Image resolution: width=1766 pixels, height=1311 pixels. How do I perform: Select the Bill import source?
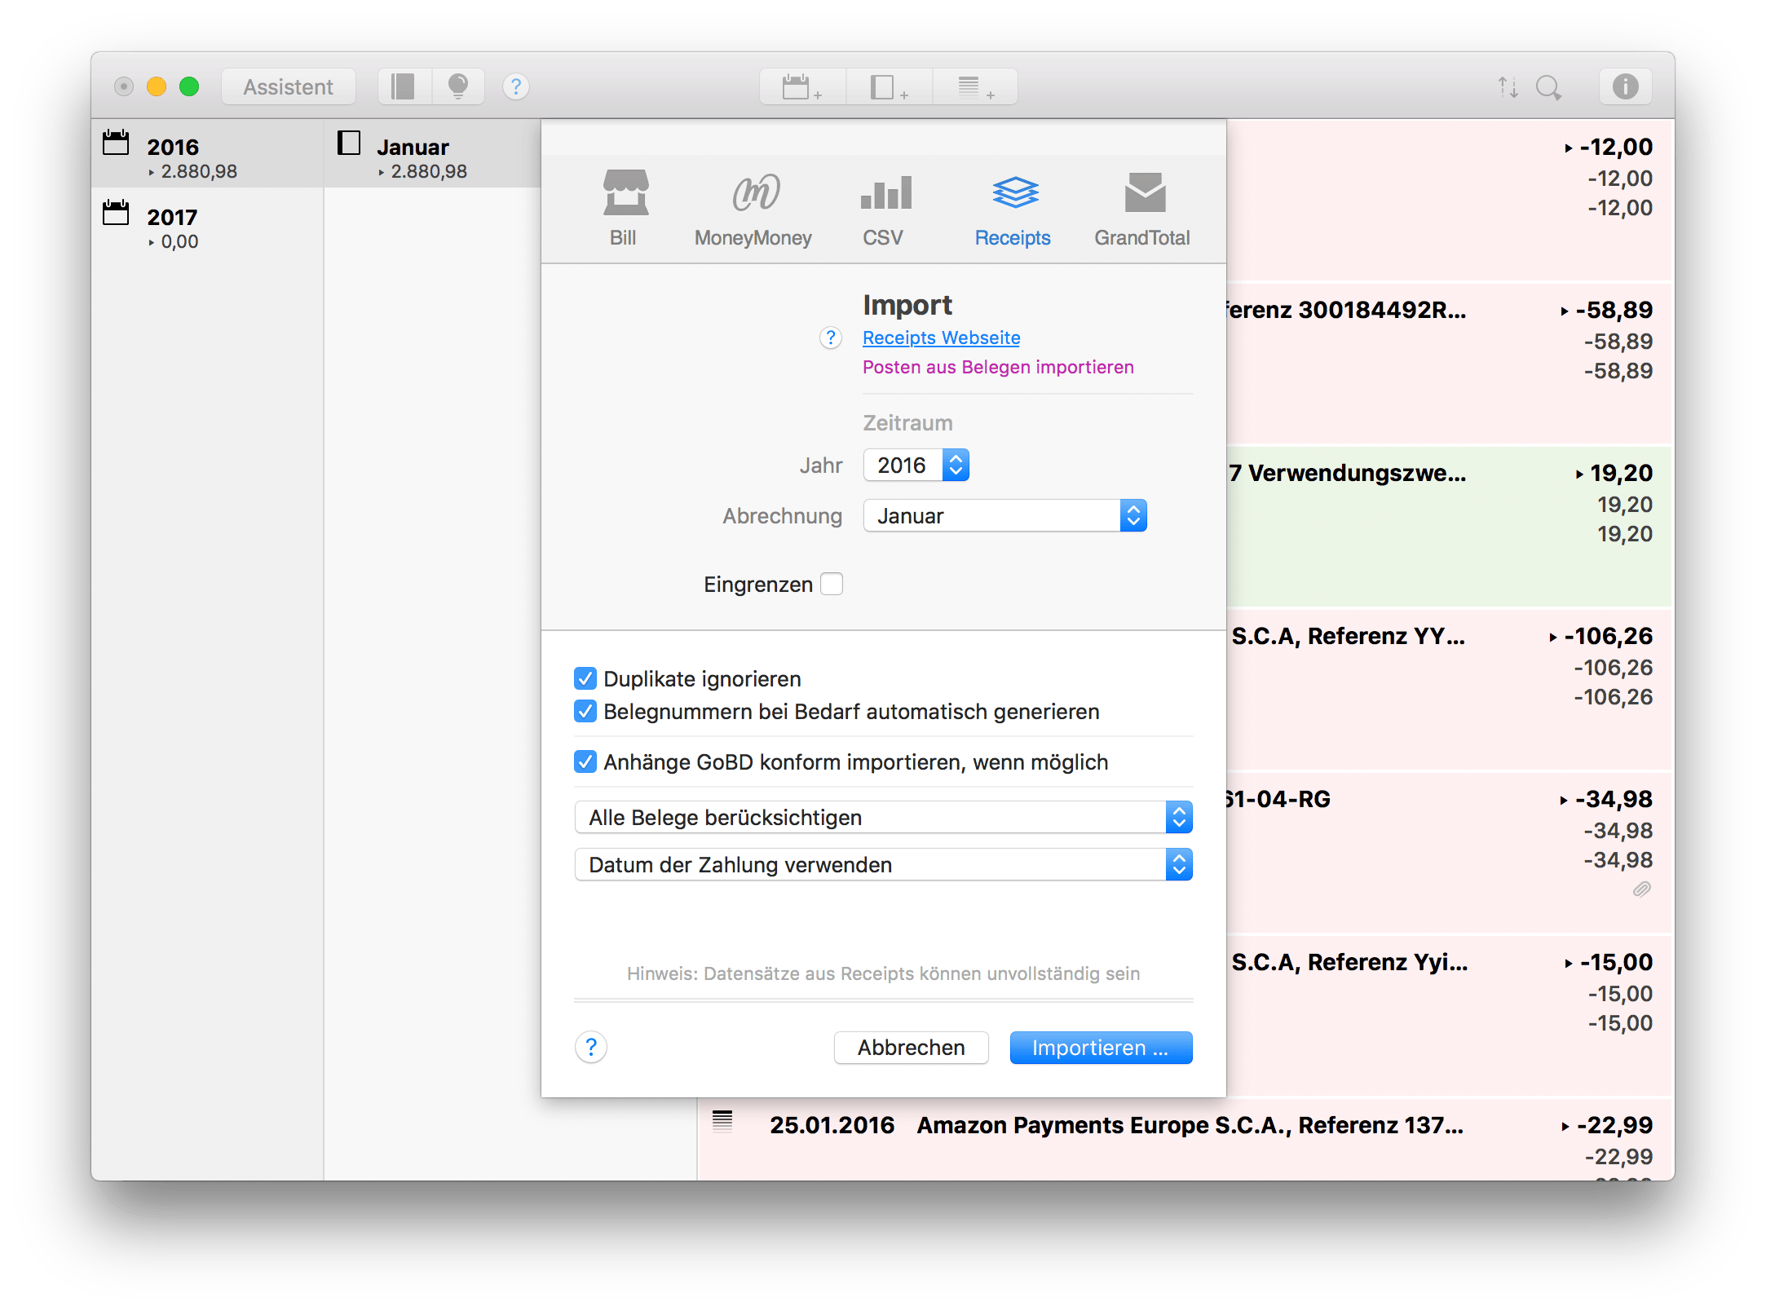pos(624,208)
